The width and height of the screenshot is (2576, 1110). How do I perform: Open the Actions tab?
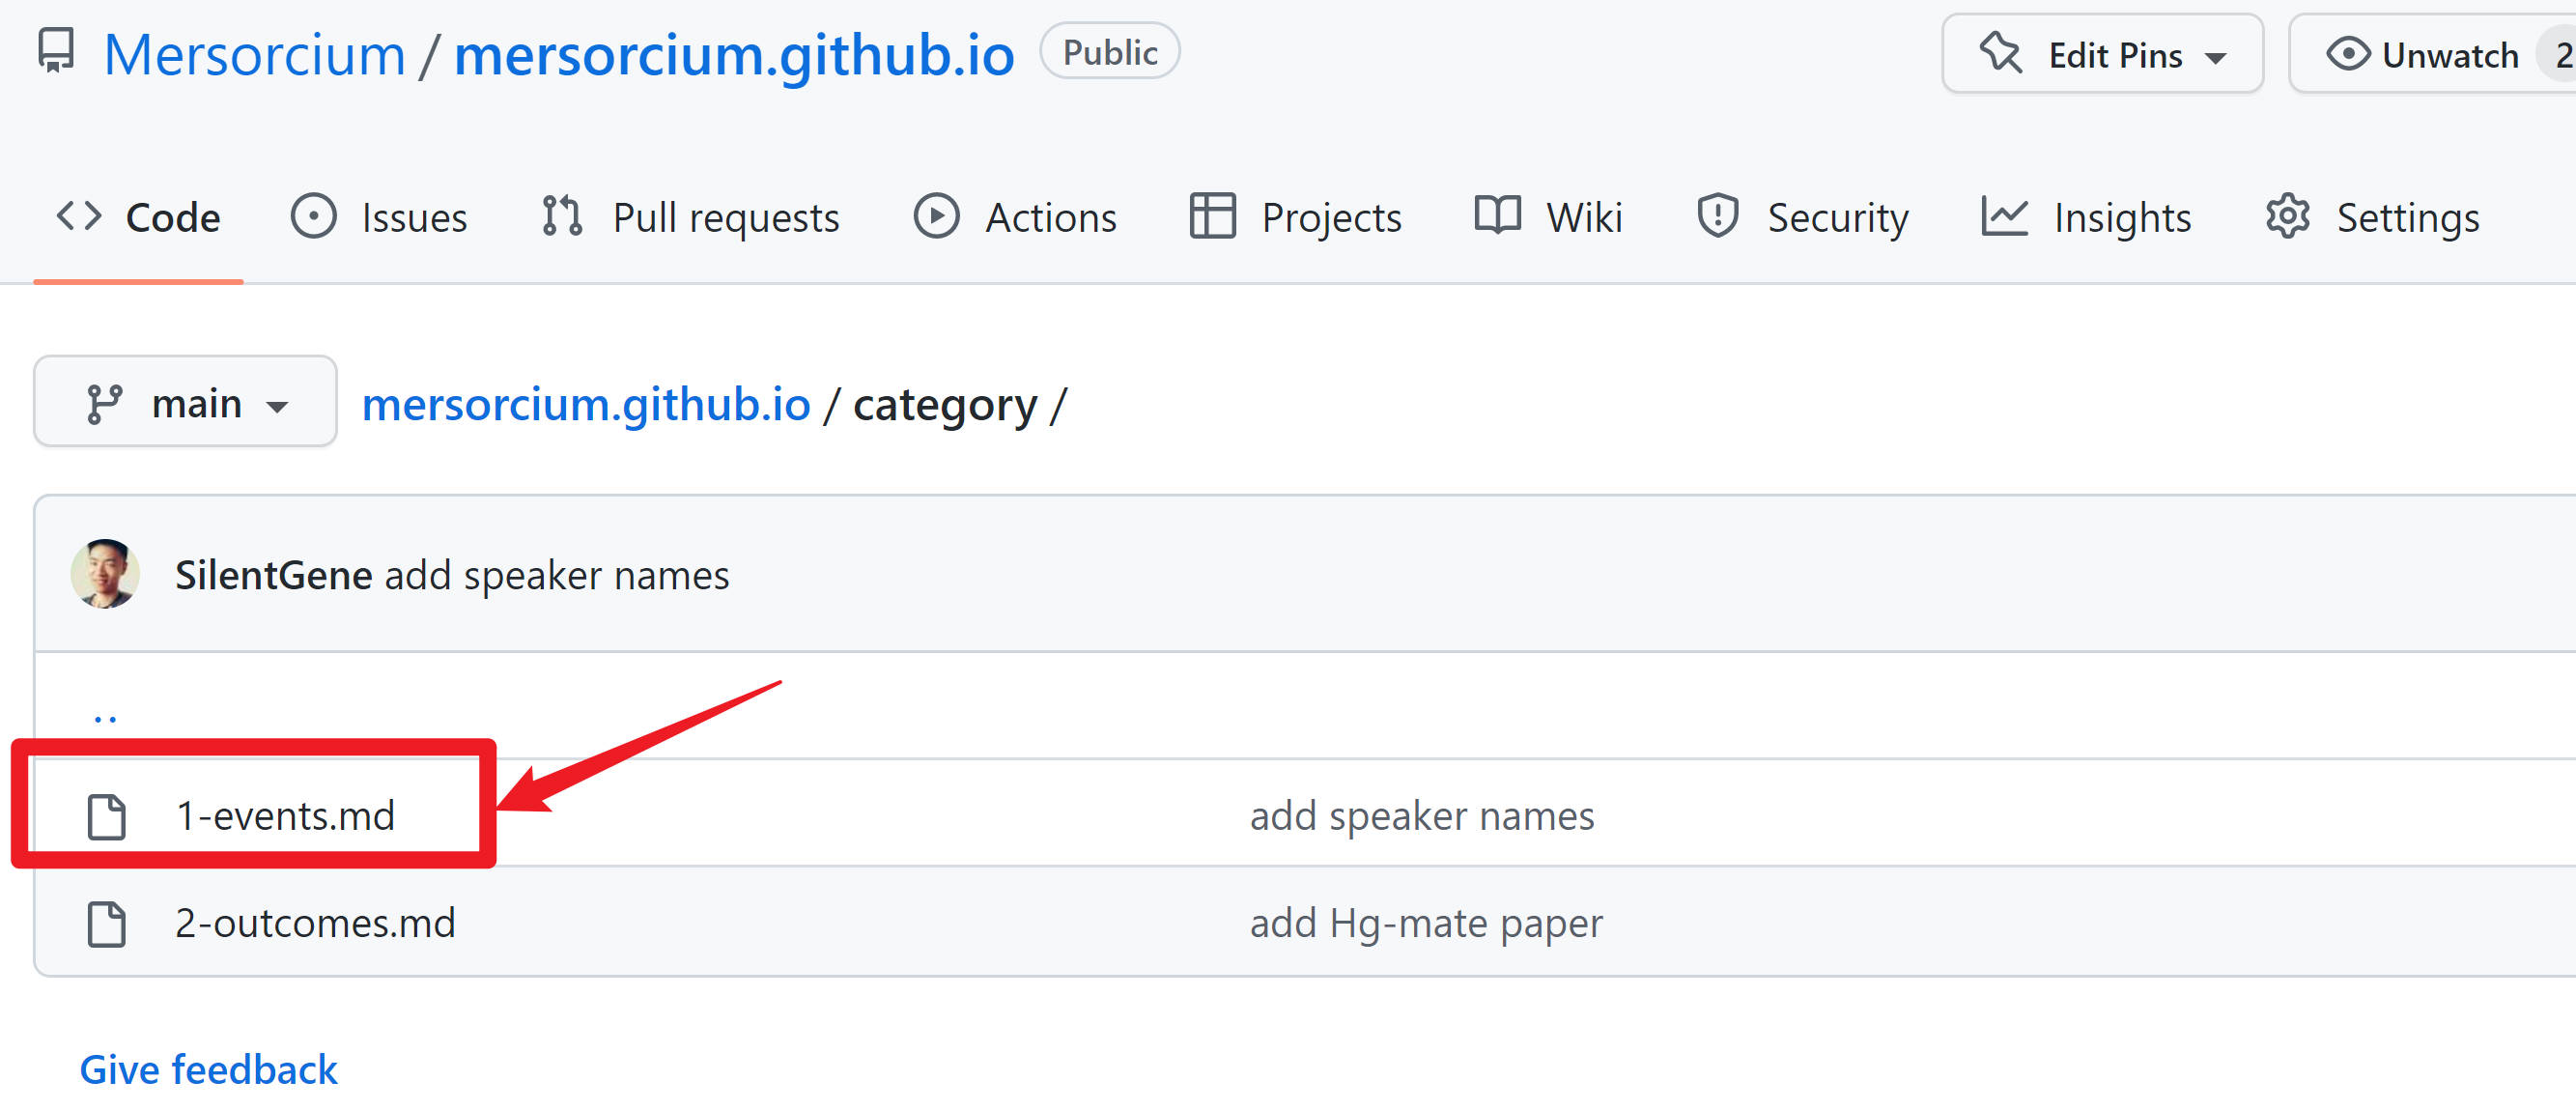pyautogui.click(x=1014, y=218)
